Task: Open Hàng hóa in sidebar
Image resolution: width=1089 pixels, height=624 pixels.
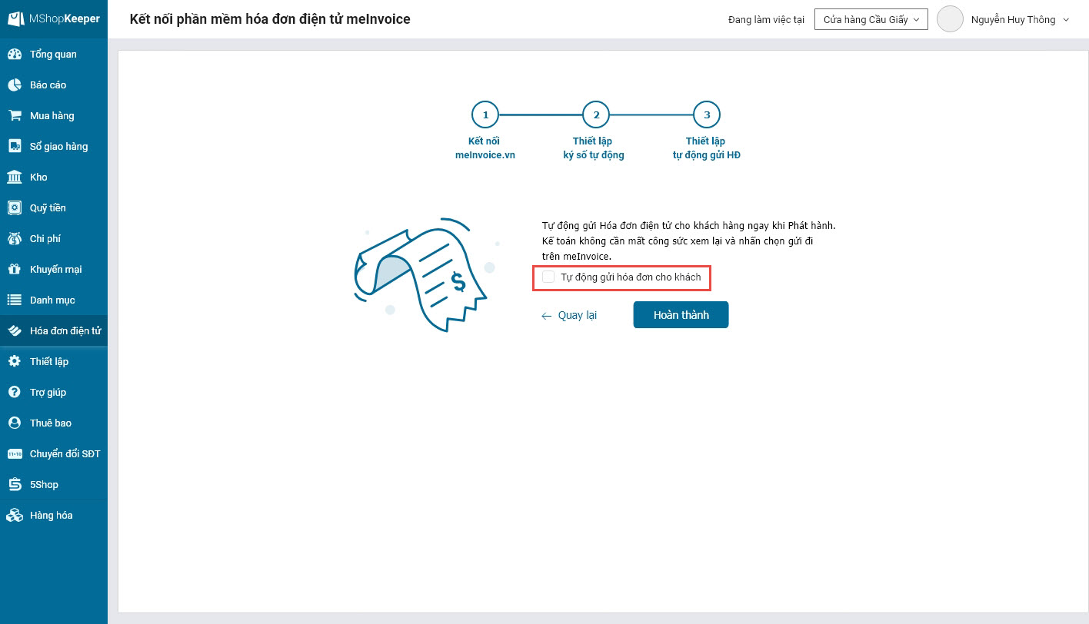Action: pyautogui.click(x=54, y=516)
